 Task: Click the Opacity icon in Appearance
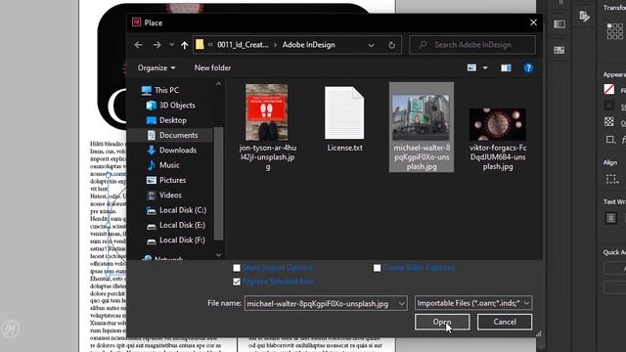[608, 121]
